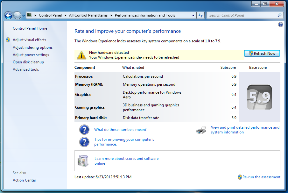Click the printer icon
288x193 pixels.
(201, 130)
